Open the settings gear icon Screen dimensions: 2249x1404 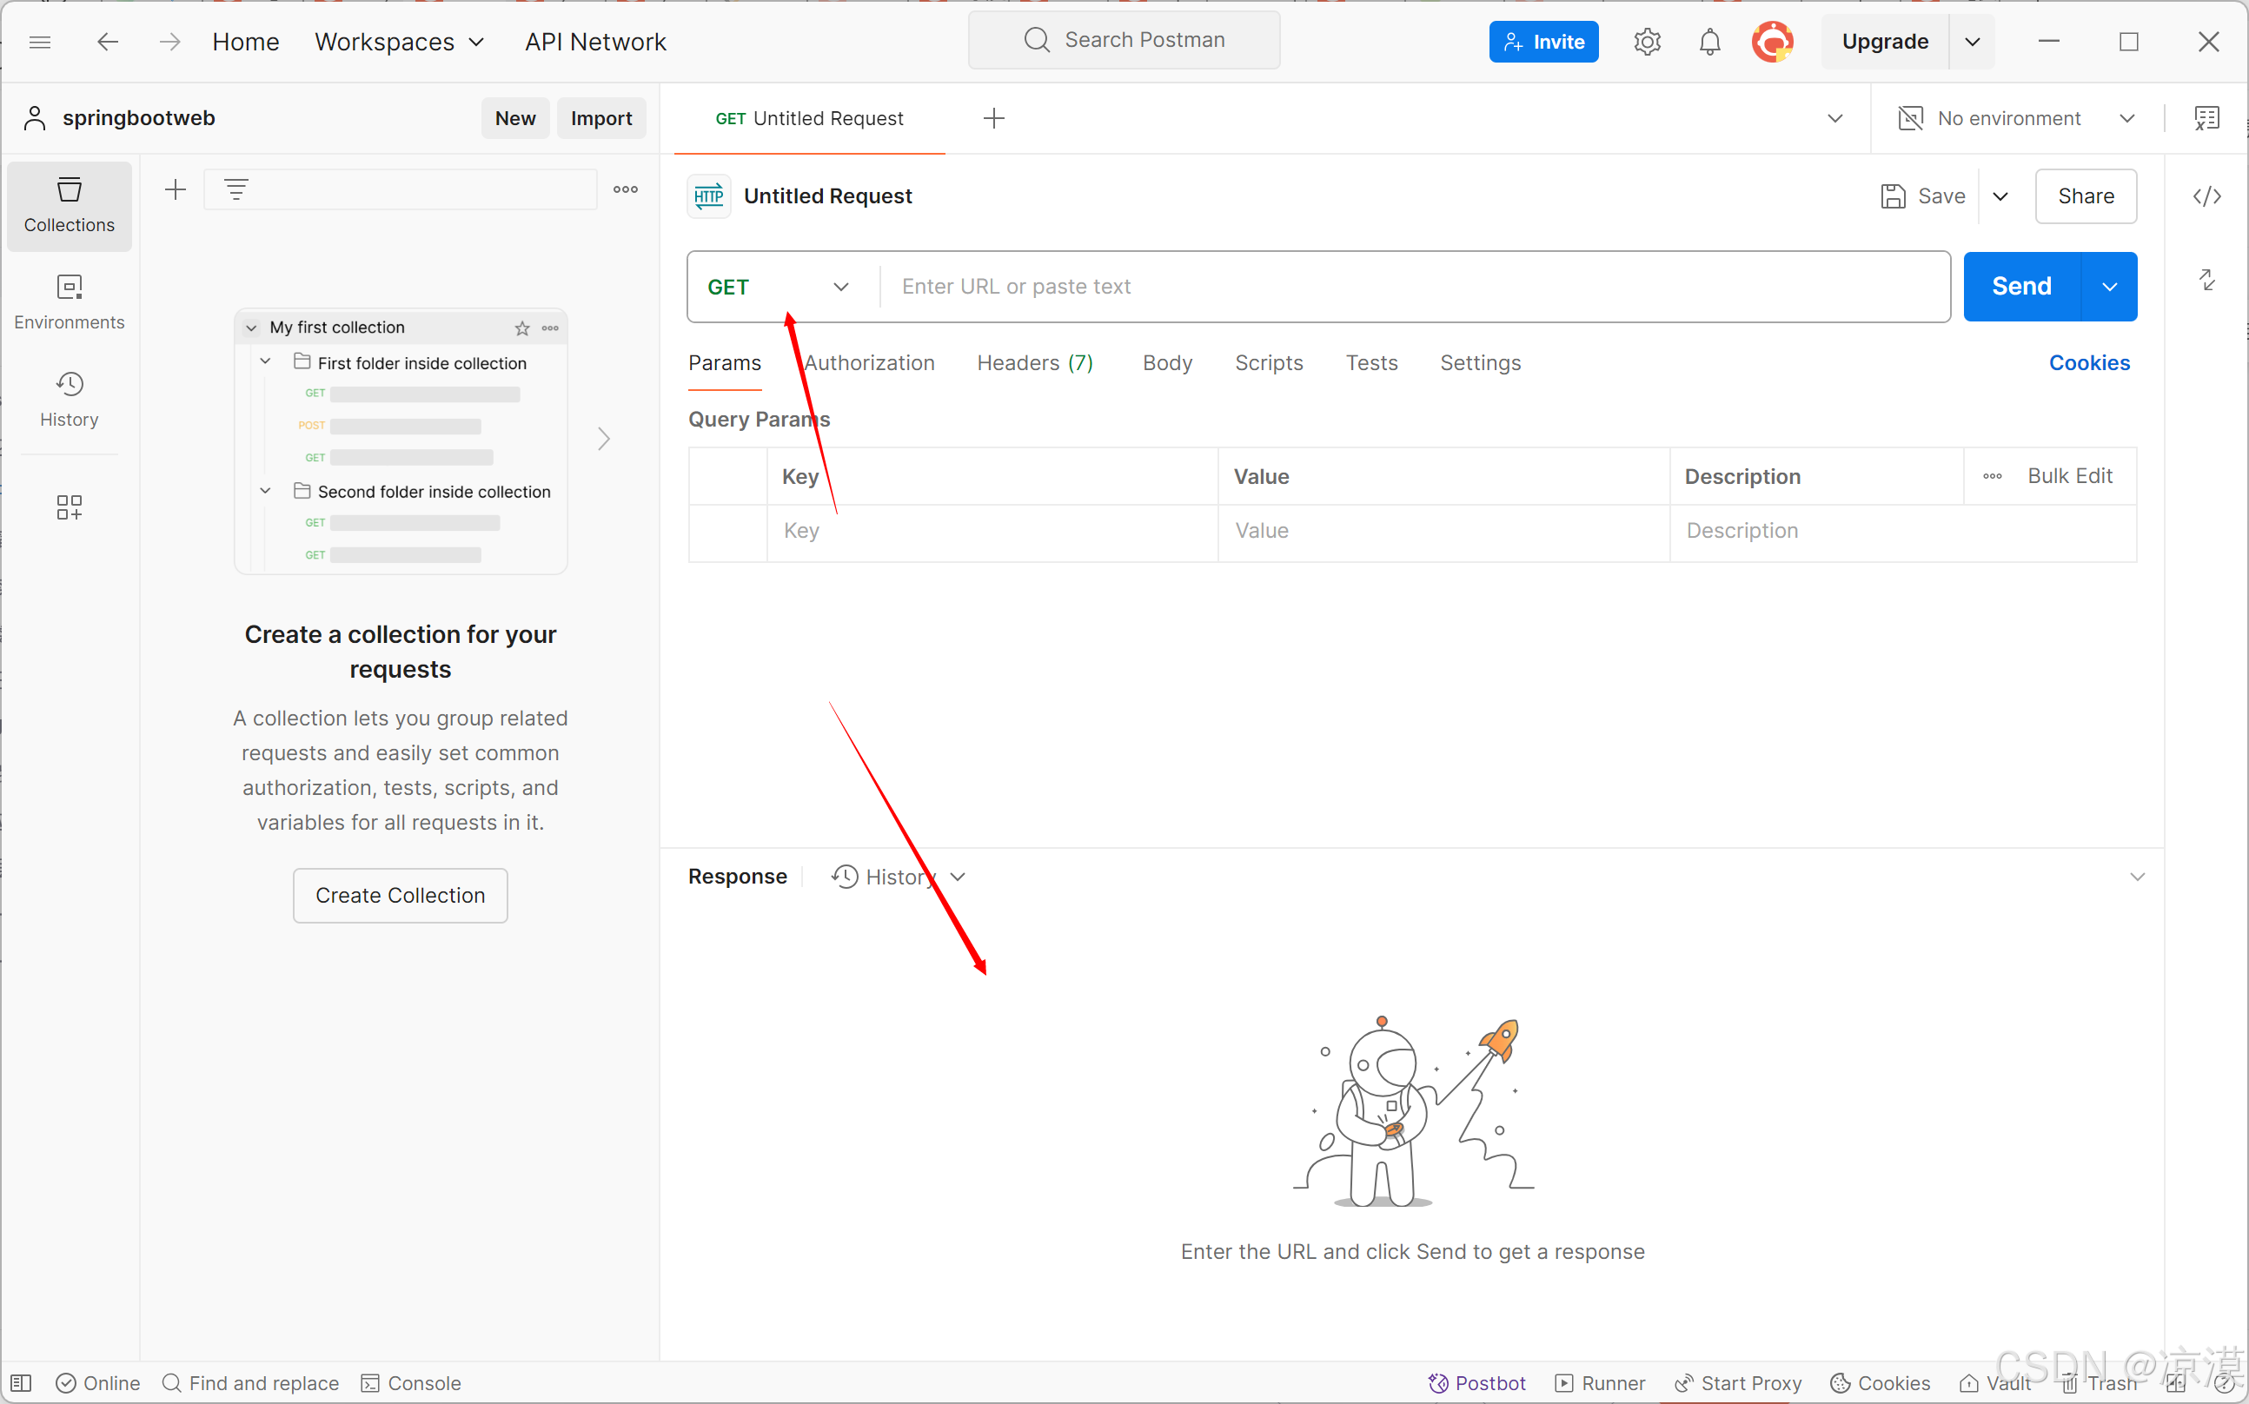tap(1647, 42)
